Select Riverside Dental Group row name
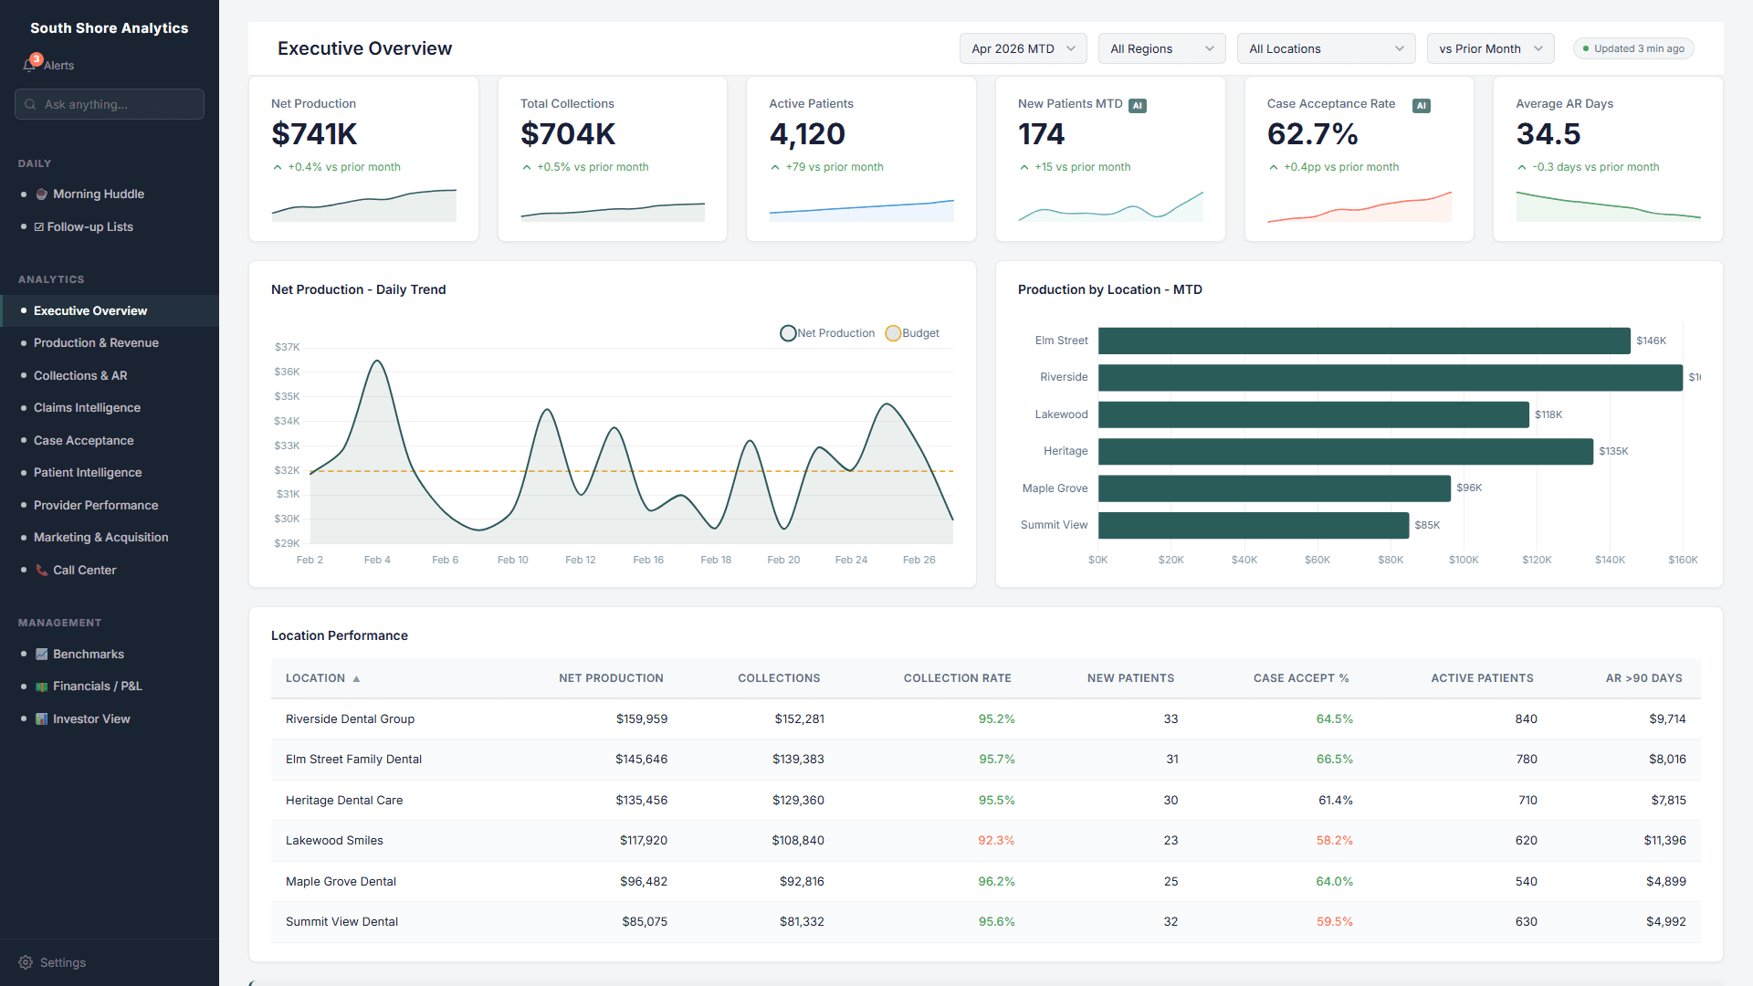This screenshot has width=1753, height=986. click(x=350, y=719)
